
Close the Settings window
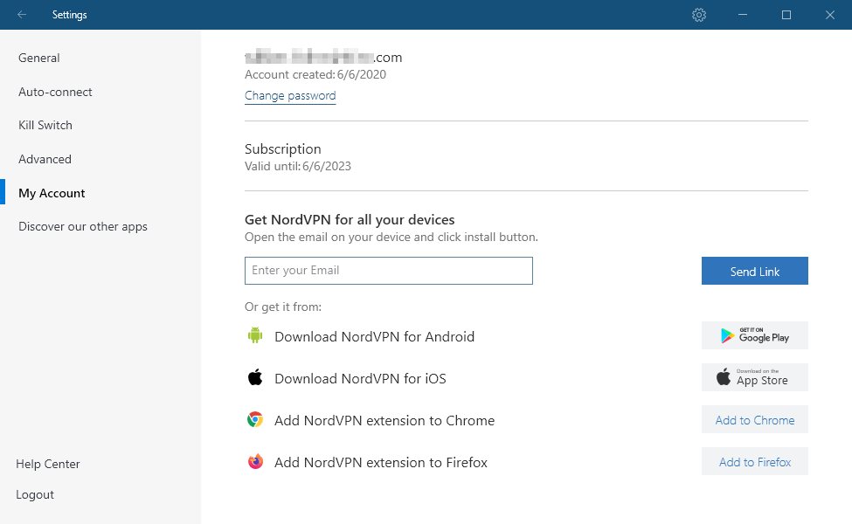click(x=830, y=15)
